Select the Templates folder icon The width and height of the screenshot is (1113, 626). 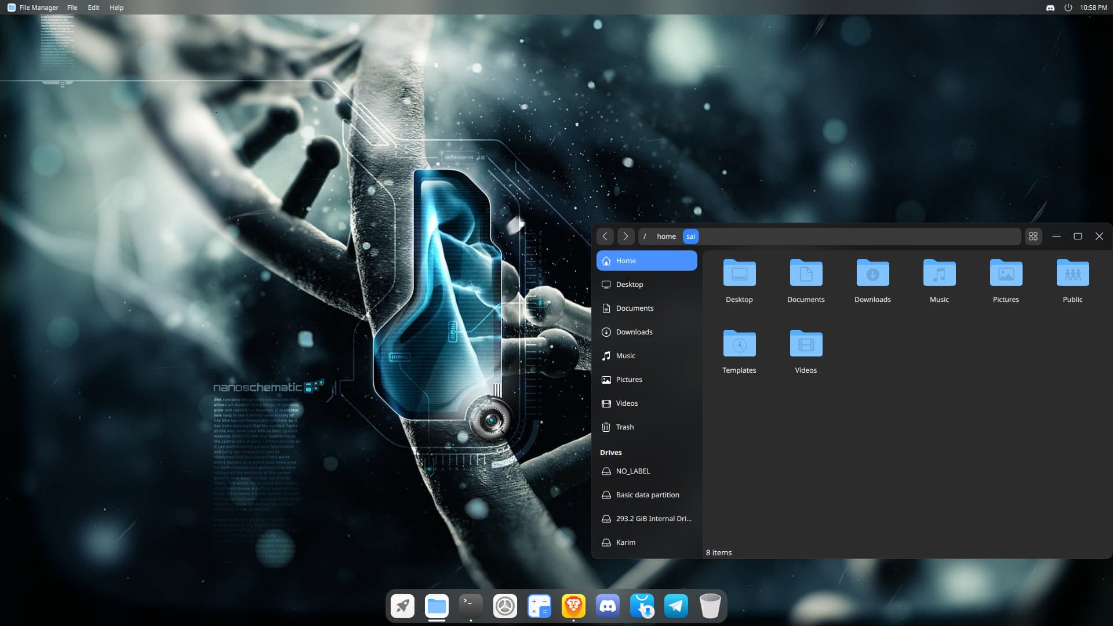pos(739,343)
